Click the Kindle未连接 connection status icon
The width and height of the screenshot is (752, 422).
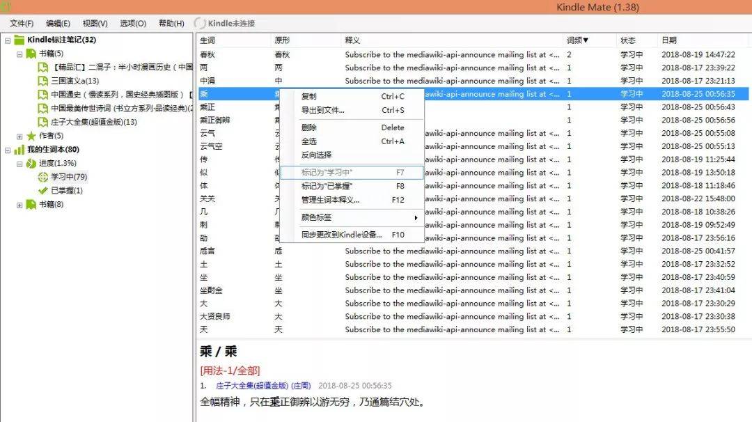(200, 23)
